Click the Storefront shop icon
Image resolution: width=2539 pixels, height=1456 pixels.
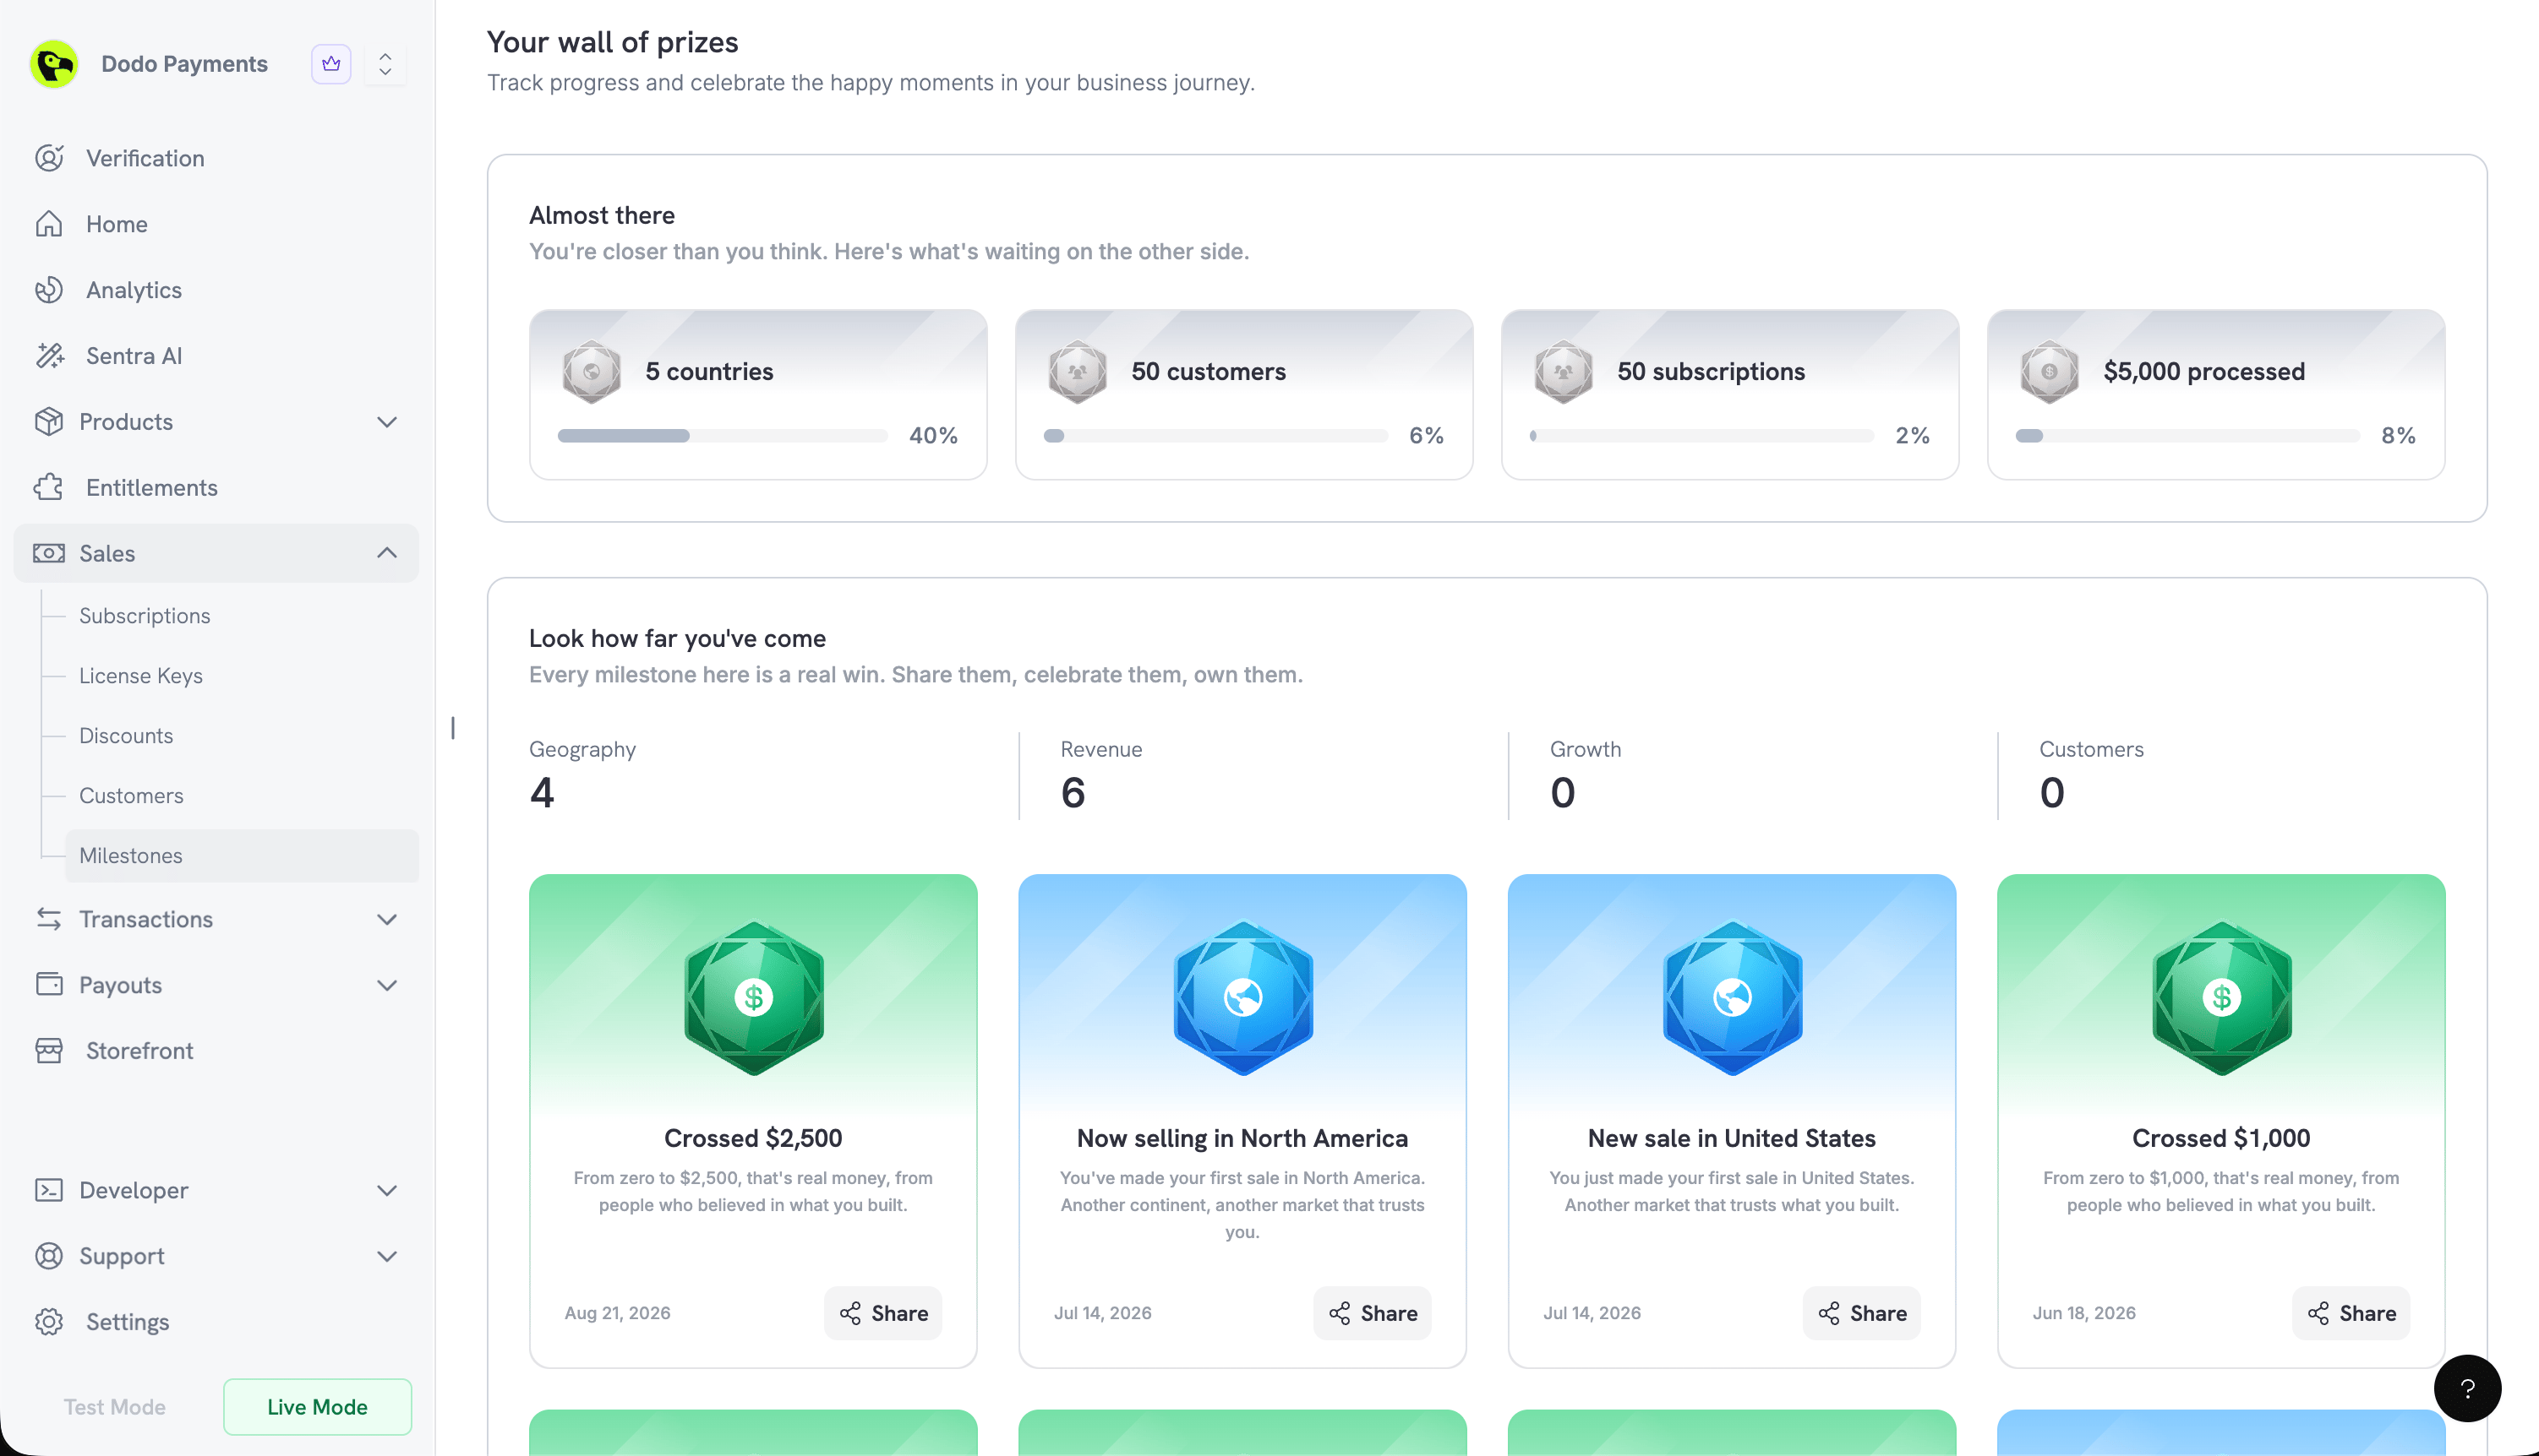click(x=49, y=1051)
